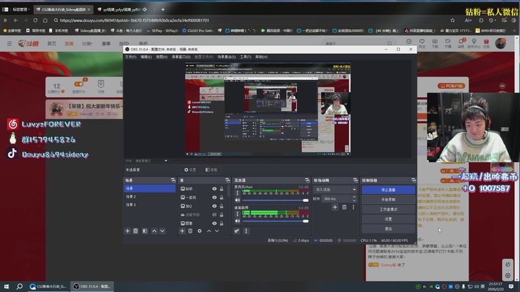
Task: Click 退出 exit button in controls panel
Action: point(388,229)
